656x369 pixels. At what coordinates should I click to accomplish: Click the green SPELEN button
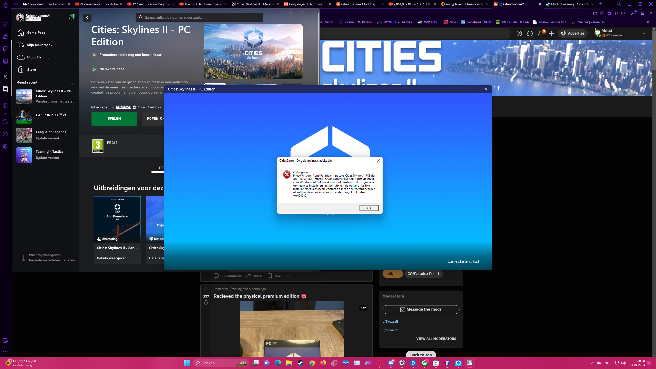point(114,118)
